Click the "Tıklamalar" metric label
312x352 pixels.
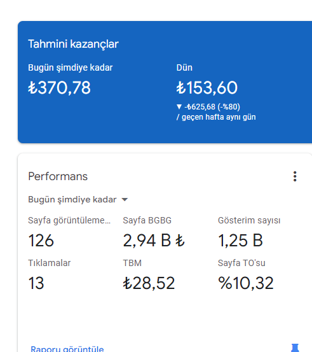50,263
